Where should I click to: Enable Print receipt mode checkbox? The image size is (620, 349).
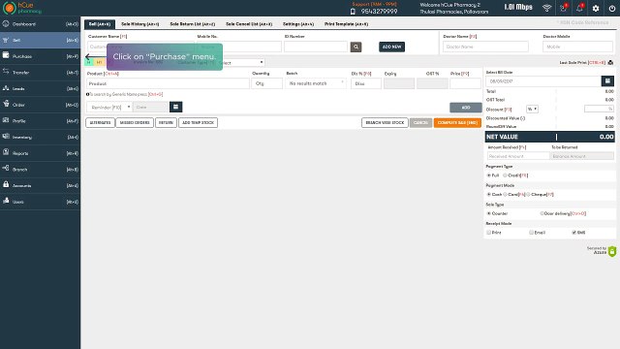[x=488, y=233]
